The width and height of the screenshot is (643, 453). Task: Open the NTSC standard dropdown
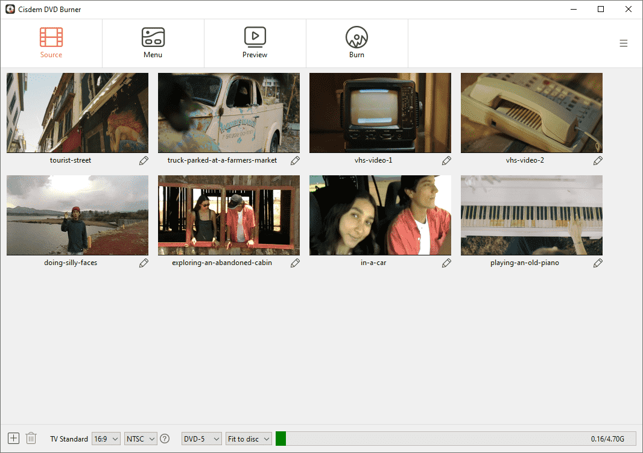click(x=141, y=439)
